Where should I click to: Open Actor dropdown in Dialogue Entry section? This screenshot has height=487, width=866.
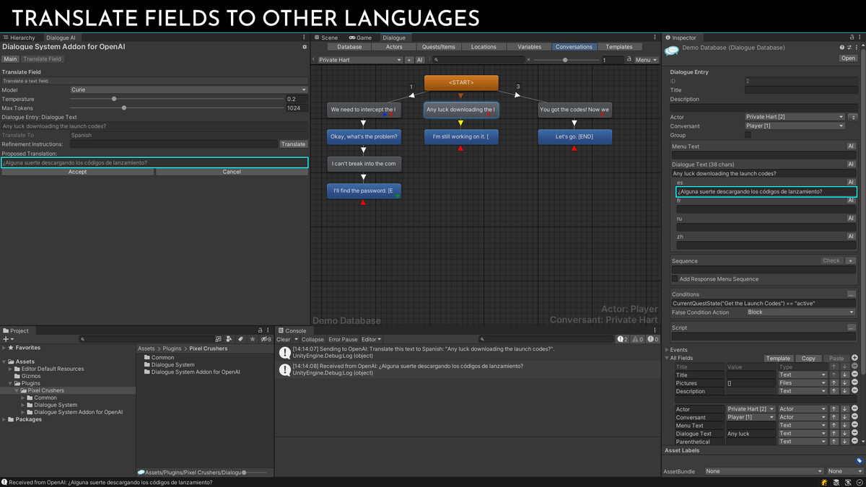[x=795, y=117]
